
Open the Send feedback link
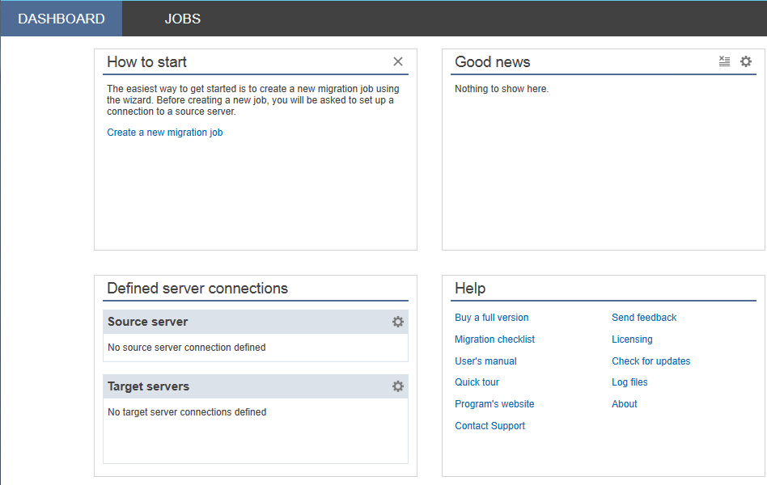pos(644,318)
